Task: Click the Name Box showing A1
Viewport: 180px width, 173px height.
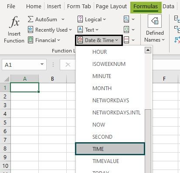Action: click(24, 65)
